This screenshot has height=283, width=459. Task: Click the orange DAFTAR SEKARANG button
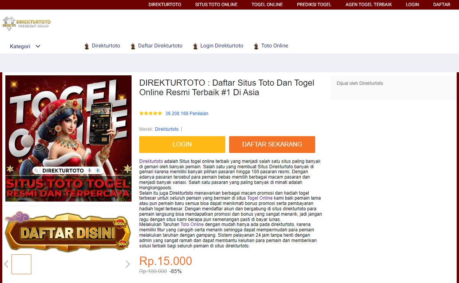[272, 145]
